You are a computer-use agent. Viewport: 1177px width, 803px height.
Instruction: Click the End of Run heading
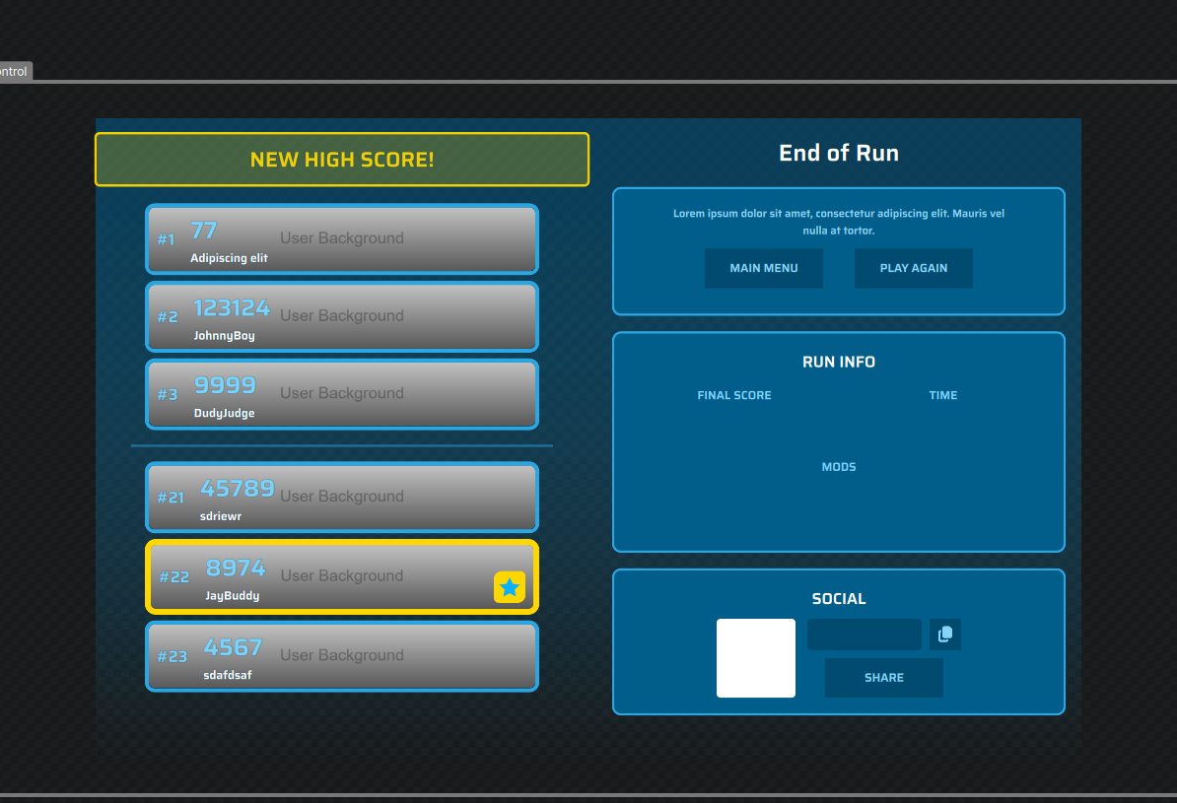click(x=838, y=153)
